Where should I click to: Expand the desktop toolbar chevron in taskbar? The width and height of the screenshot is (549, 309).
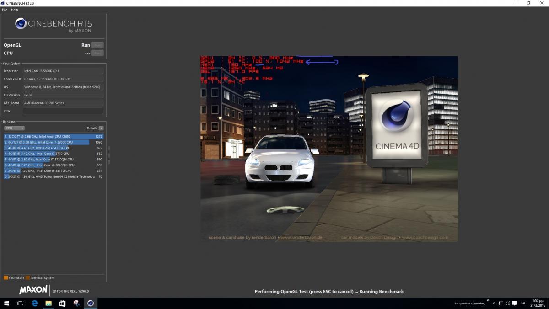[x=488, y=300]
